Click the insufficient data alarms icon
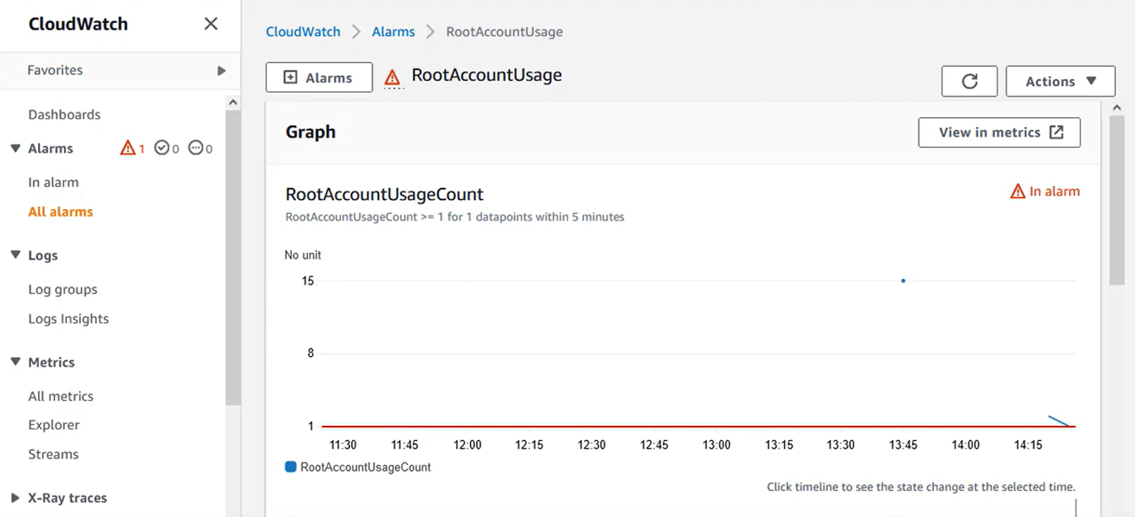 195,147
